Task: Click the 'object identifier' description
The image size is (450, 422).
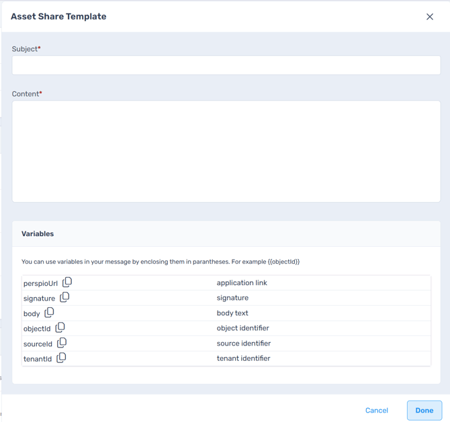Action: [x=242, y=328]
